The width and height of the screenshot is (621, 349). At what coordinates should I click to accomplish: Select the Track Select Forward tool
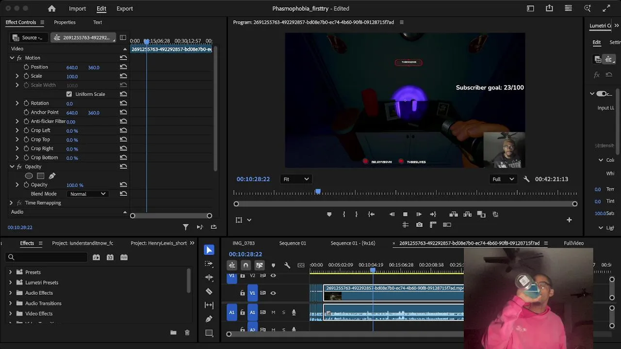(x=209, y=264)
